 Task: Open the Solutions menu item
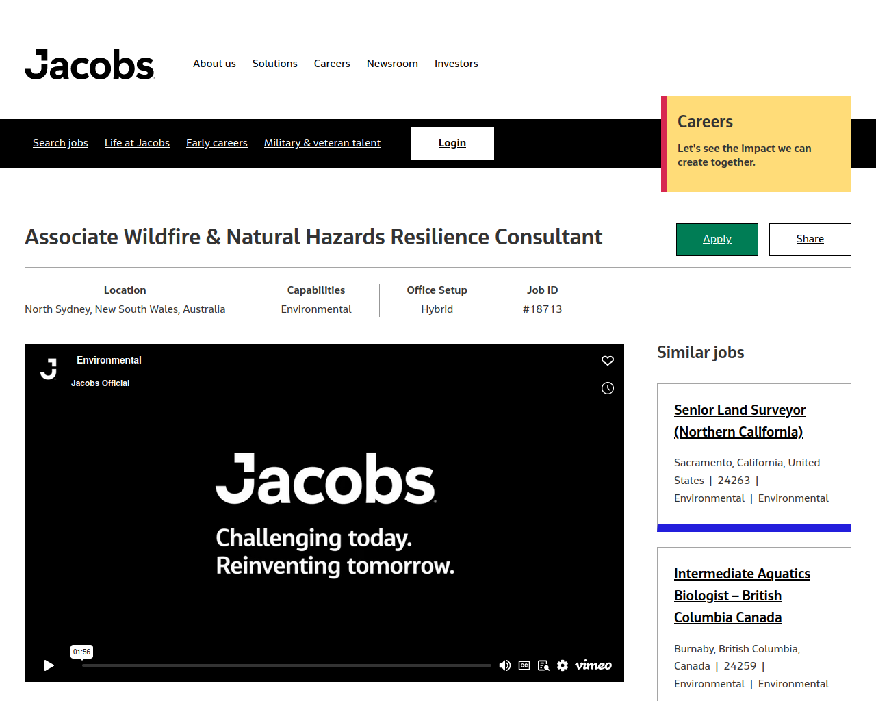click(x=275, y=64)
